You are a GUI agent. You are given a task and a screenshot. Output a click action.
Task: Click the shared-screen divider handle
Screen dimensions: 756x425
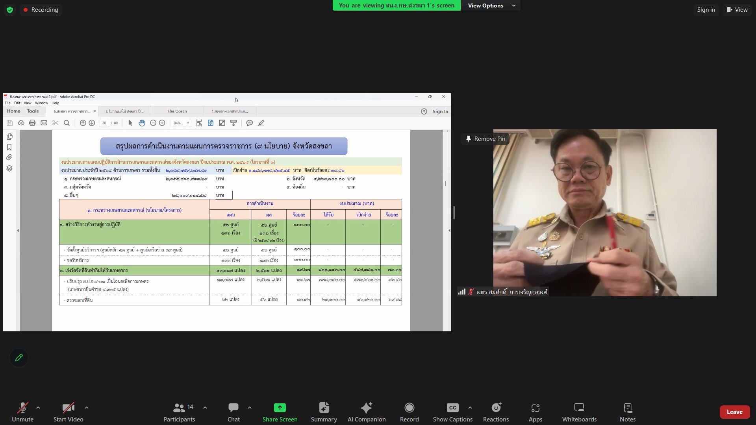[x=454, y=213]
